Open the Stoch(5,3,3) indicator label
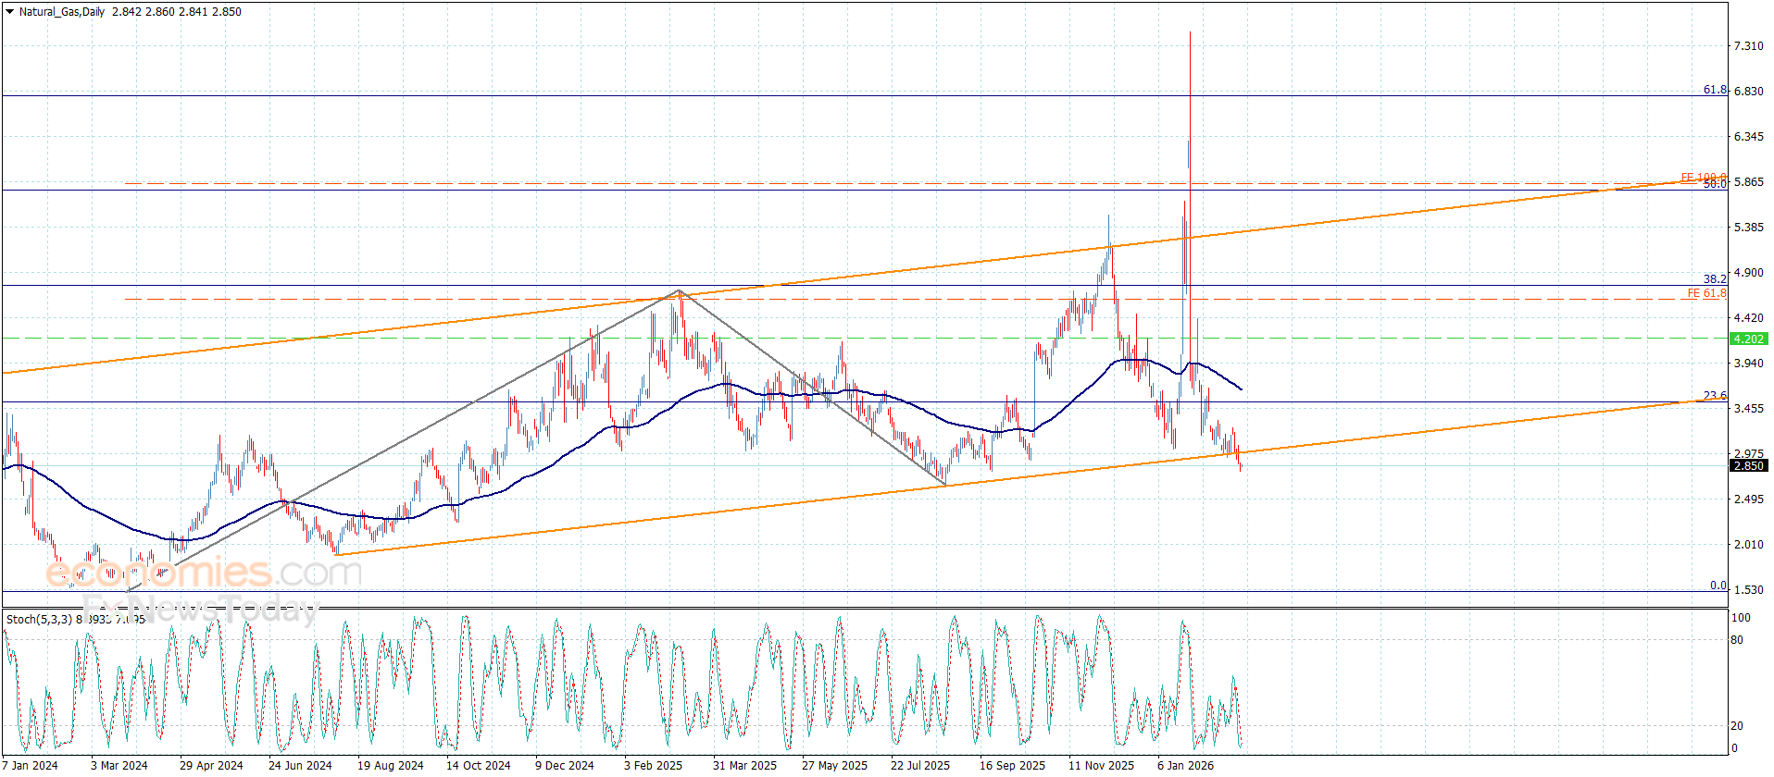This screenshot has width=1774, height=777. tap(38, 619)
